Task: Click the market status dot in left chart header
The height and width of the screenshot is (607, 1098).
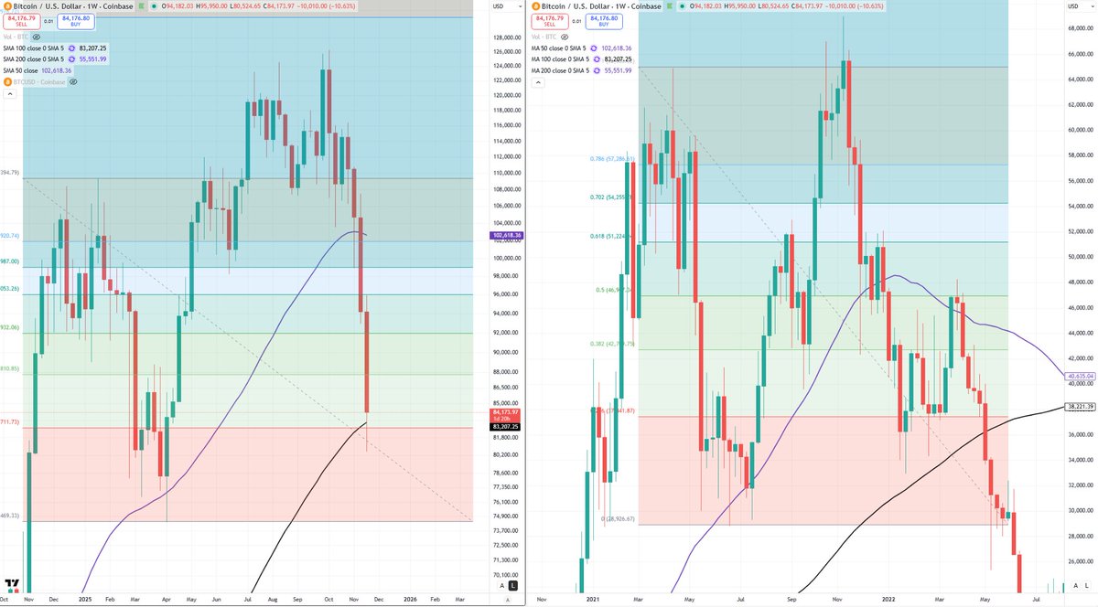Action: [154, 6]
